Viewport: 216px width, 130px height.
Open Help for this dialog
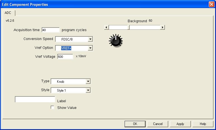pyautogui.click(x=203, y=124)
